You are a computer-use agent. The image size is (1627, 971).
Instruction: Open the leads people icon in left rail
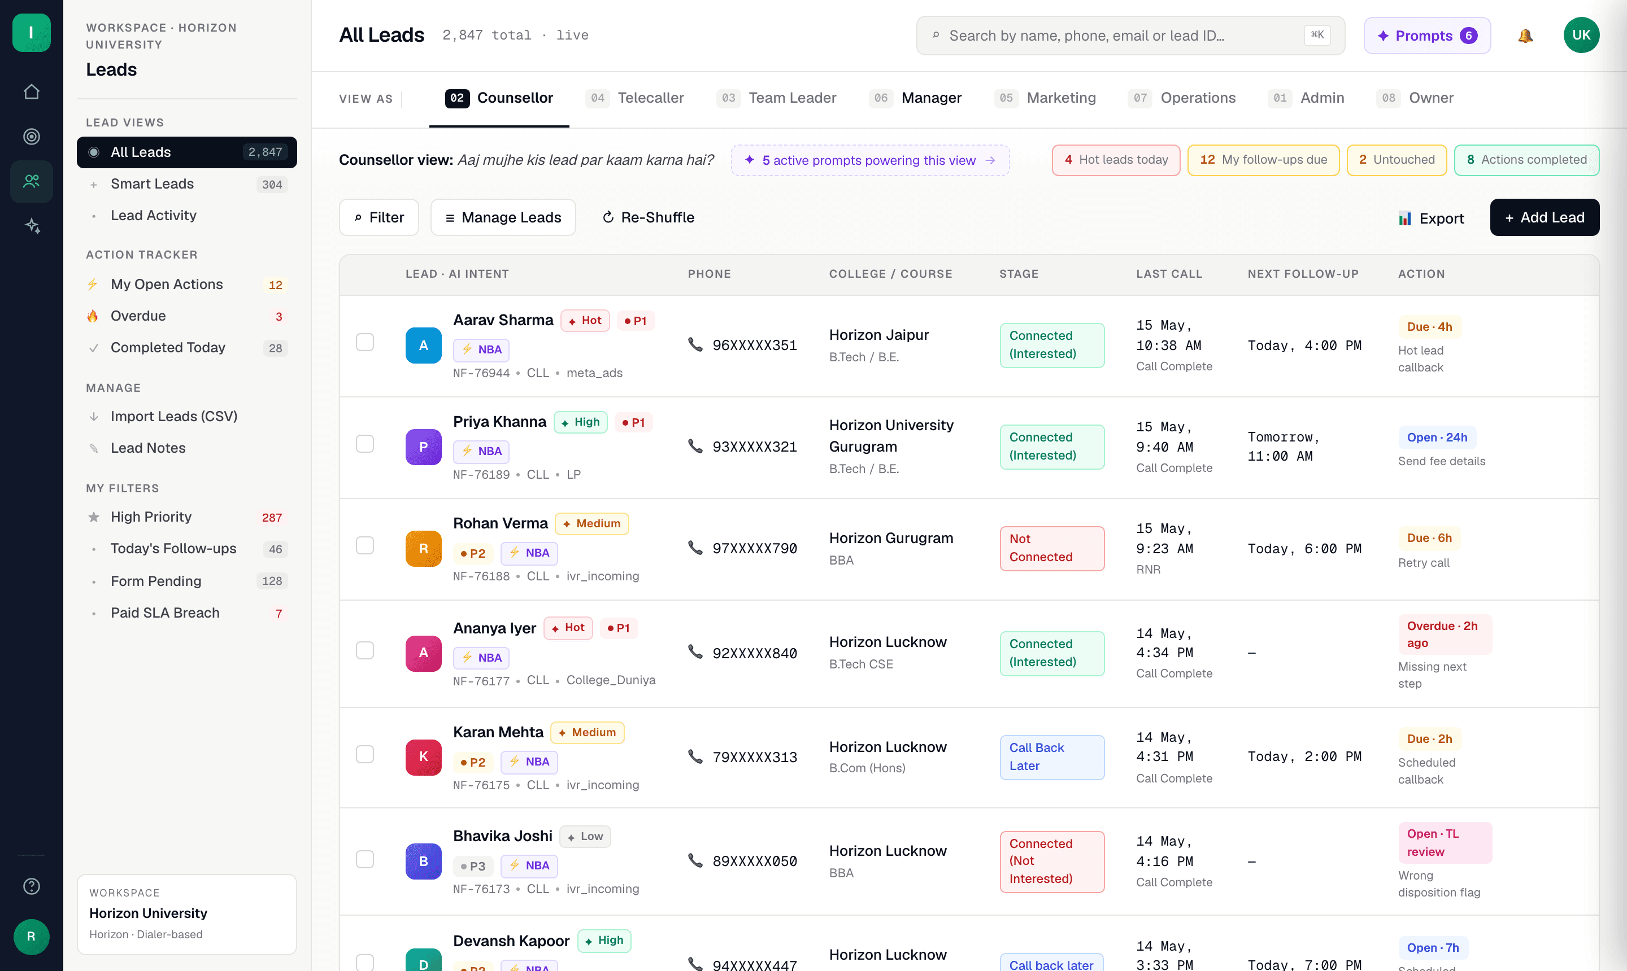click(32, 181)
